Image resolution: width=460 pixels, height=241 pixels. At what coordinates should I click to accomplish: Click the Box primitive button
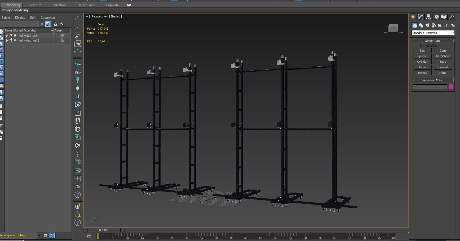click(x=422, y=51)
